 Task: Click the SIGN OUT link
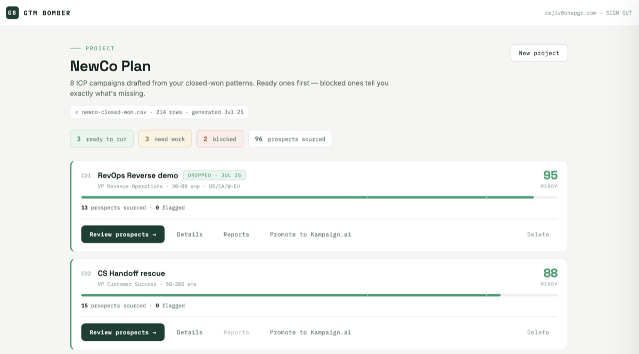[x=619, y=13]
